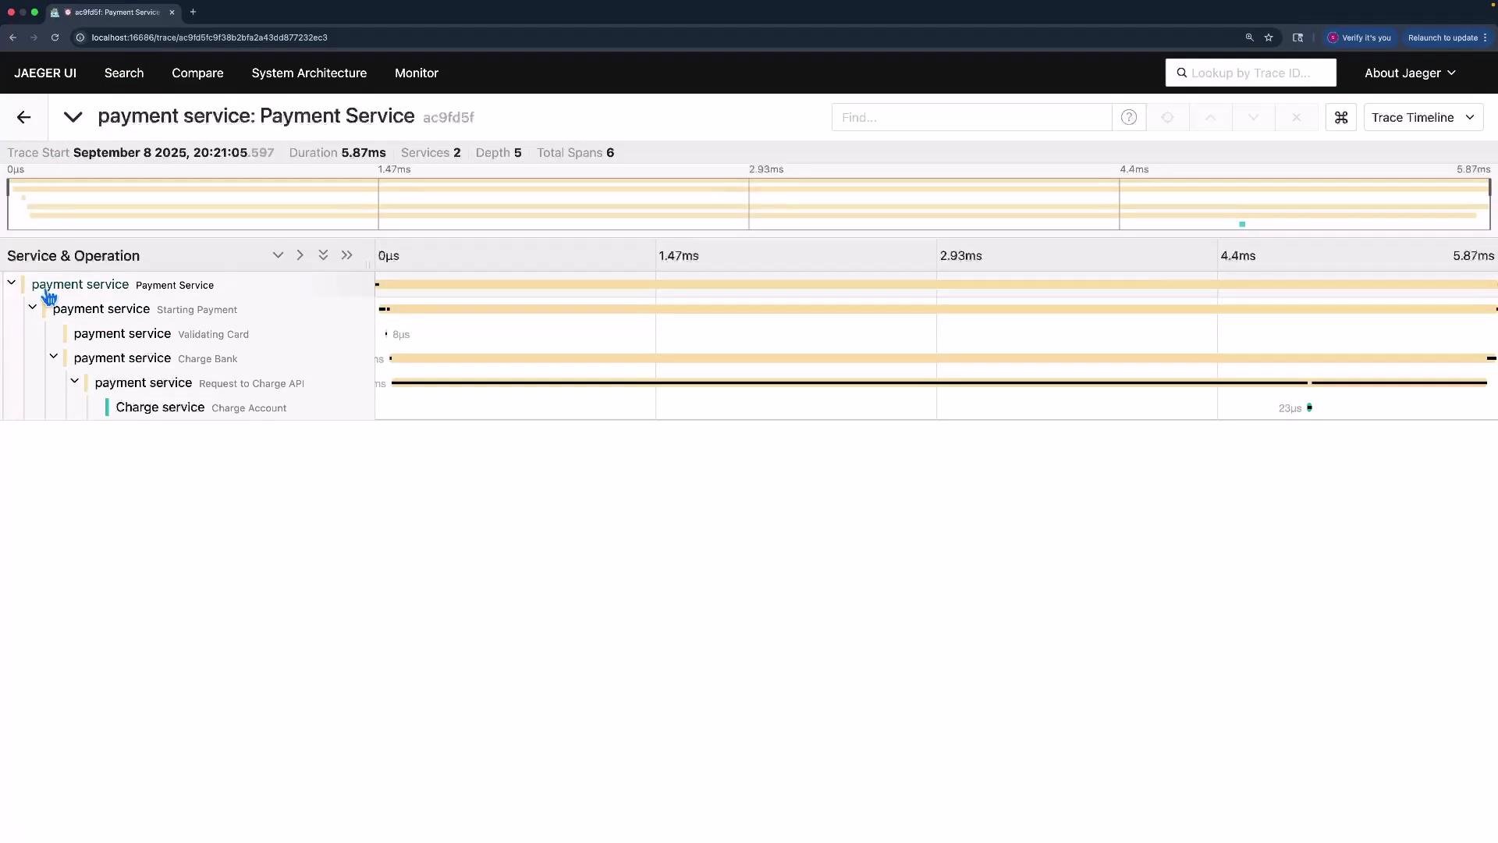Screen dimensions: 1498x843
Task: Clear the find filter X icon
Action: pos(1297,117)
